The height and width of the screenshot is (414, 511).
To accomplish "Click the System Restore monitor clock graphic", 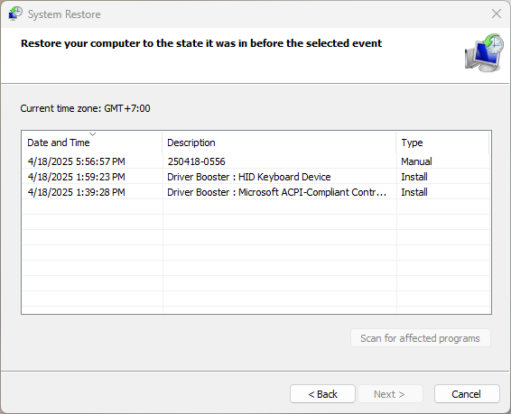I will click(484, 52).
